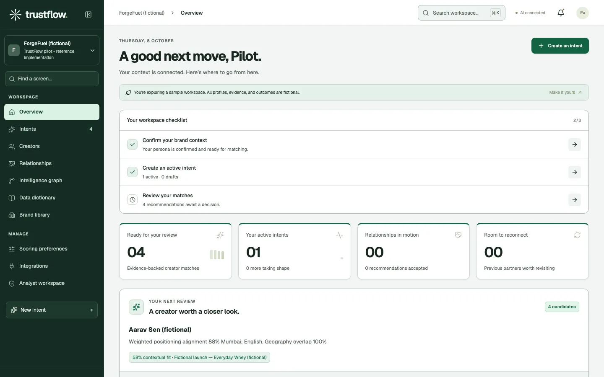Image resolution: width=604 pixels, height=377 pixels.
Task: Click the clock icon for Review your matches
Action: click(132, 200)
